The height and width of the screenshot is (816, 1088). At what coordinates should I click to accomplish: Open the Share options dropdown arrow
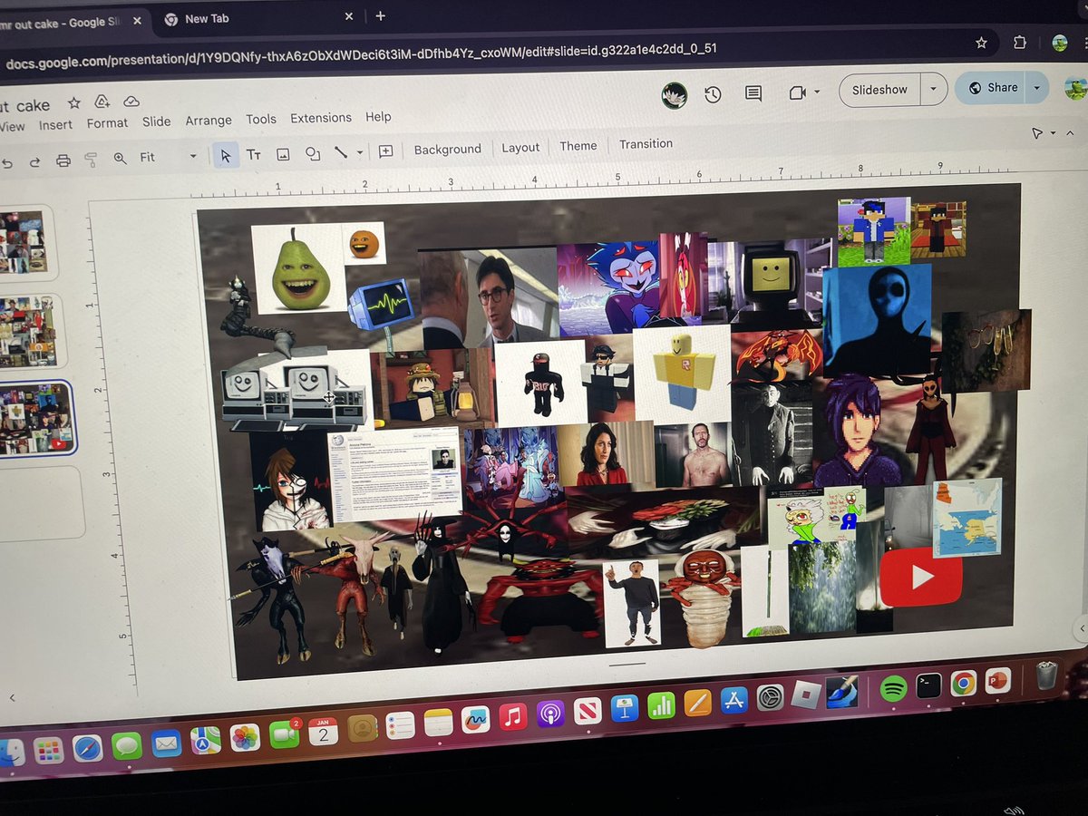coord(1037,87)
